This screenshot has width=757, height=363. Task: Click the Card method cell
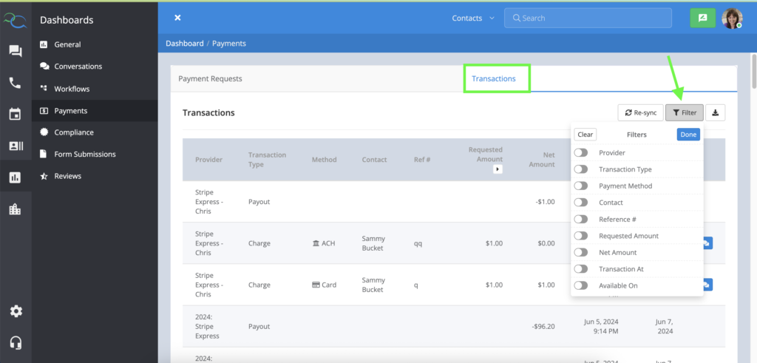(x=325, y=285)
